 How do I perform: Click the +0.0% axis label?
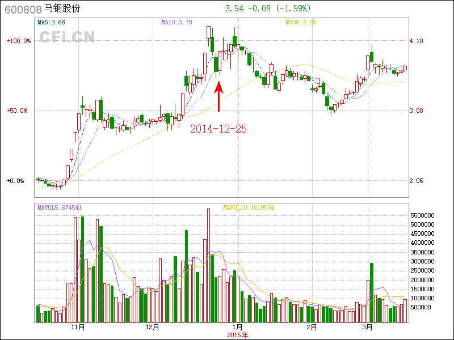click(x=16, y=181)
